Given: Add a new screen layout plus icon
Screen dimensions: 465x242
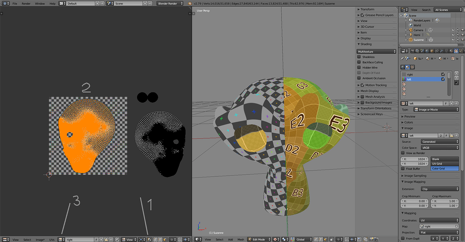Looking at the screenshot, I should click(97, 4).
